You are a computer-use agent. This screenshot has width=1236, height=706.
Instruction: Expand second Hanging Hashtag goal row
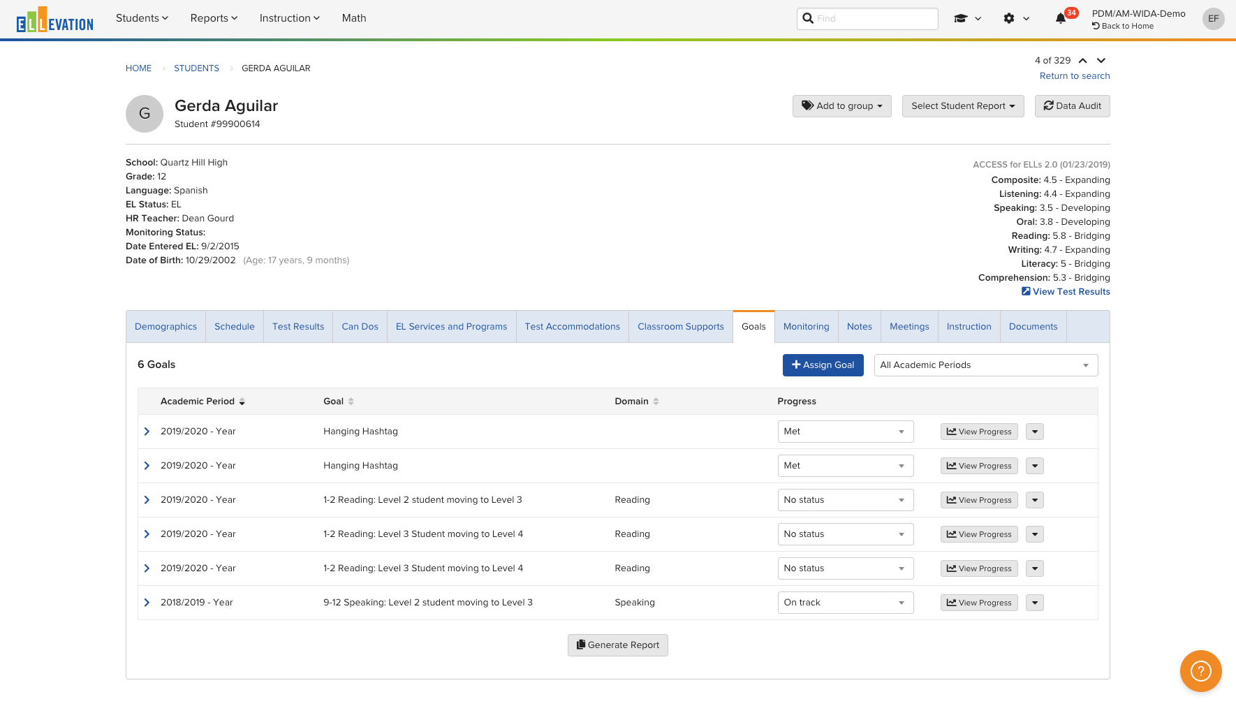147,466
